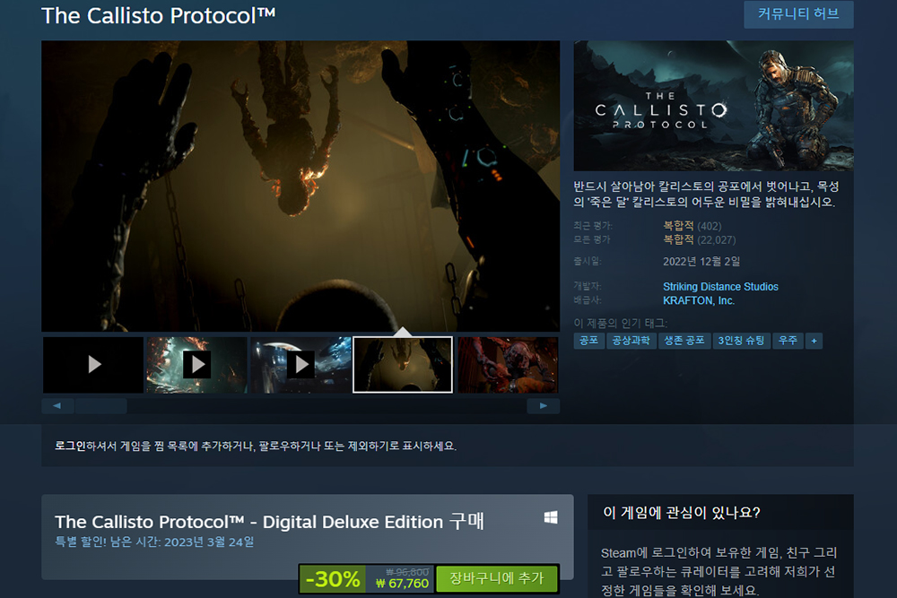
Task: Select the 공포 tag
Action: pos(588,341)
